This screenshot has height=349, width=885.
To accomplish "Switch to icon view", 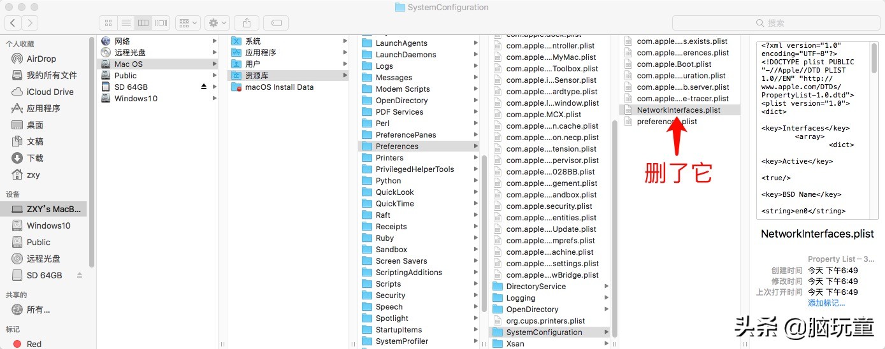I will (x=108, y=23).
